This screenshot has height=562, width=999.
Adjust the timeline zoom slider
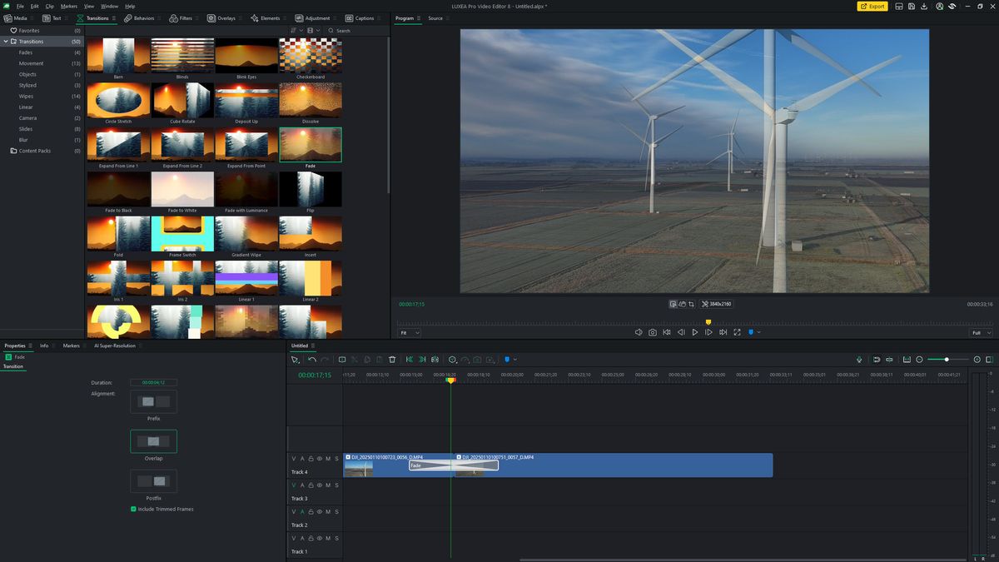tap(946, 359)
